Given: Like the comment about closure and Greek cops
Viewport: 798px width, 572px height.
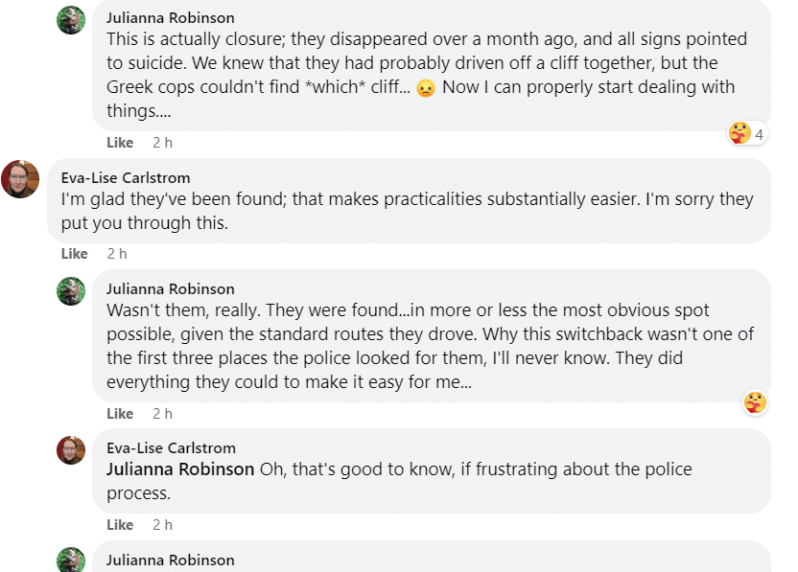Looking at the screenshot, I should click(120, 143).
